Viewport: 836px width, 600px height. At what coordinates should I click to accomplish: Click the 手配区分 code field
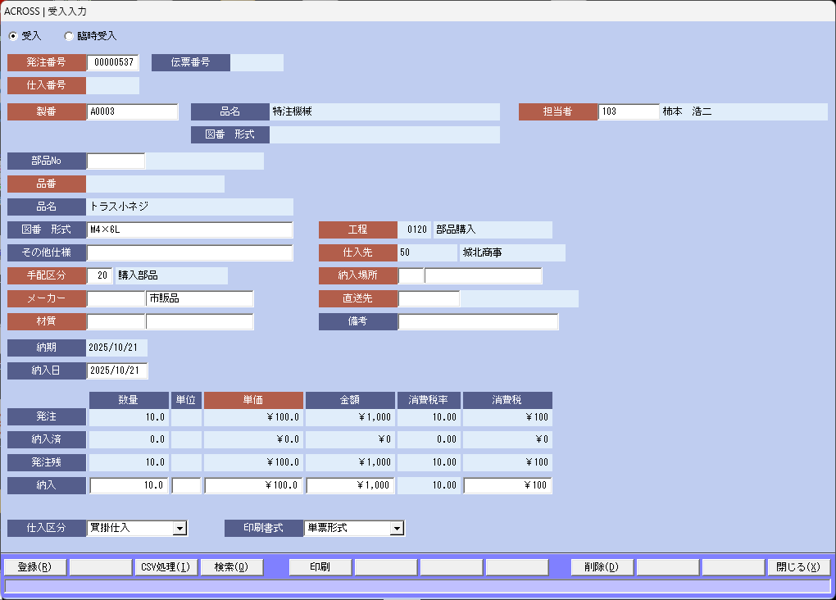[x=100, y=276]
